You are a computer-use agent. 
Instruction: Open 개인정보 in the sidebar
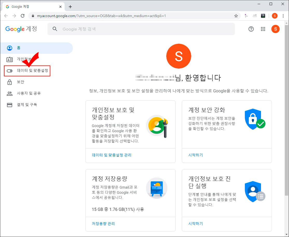[24, 59]
